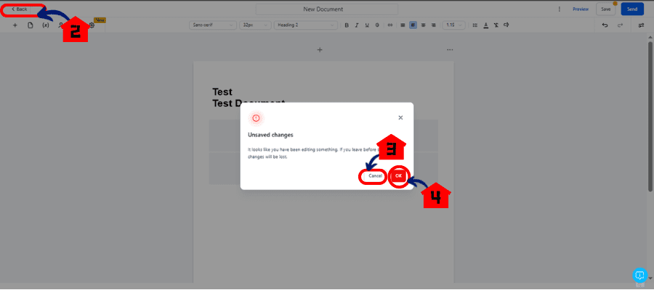Click the blue Send button
The image size is (654, 290).
(632, 9)
